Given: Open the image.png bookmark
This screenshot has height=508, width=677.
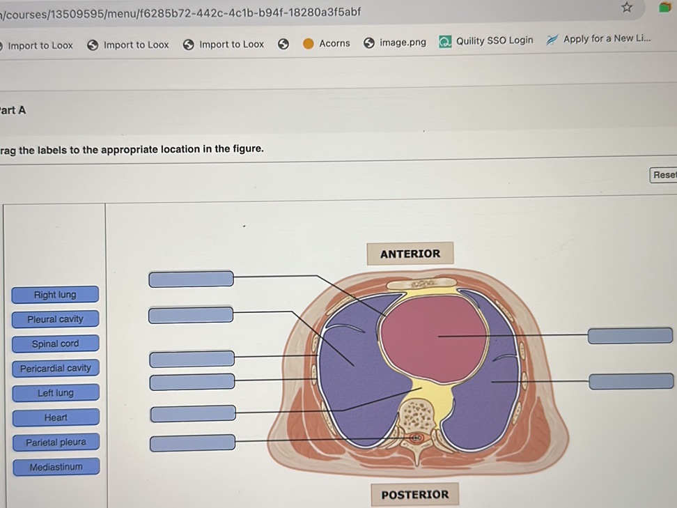Looking at the screenshot, I should click(395, 43).
